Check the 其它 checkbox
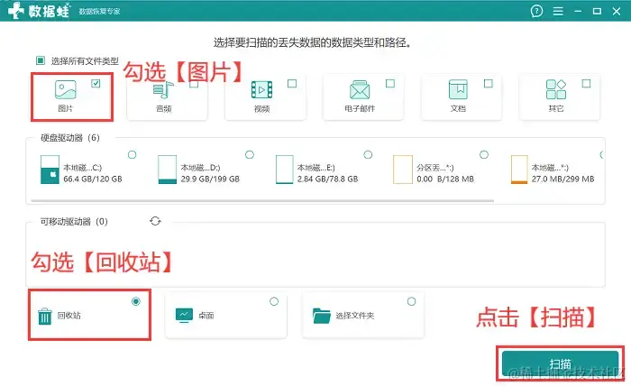631x386 pixels. click(x=586, y=83)
